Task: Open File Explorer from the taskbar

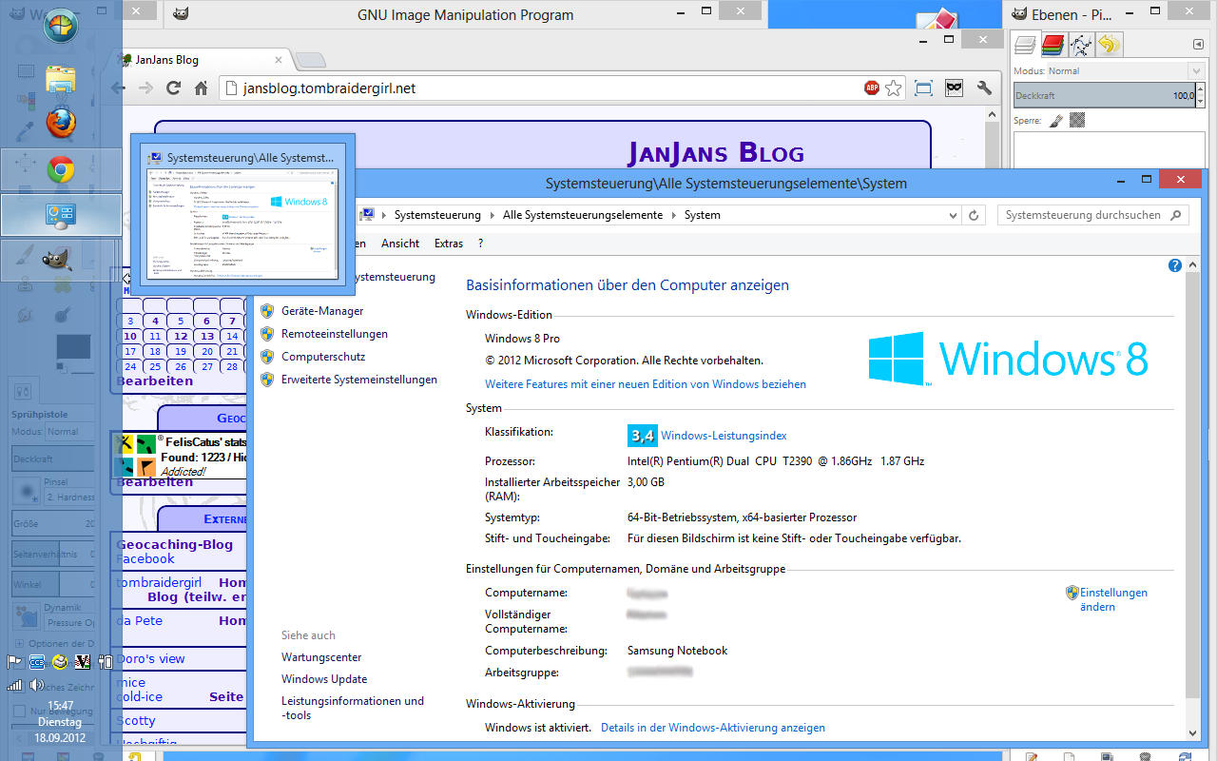Action: (61, 80)
